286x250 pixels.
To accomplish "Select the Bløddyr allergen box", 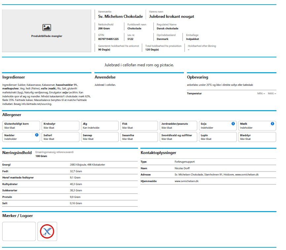I will [257, 137].
